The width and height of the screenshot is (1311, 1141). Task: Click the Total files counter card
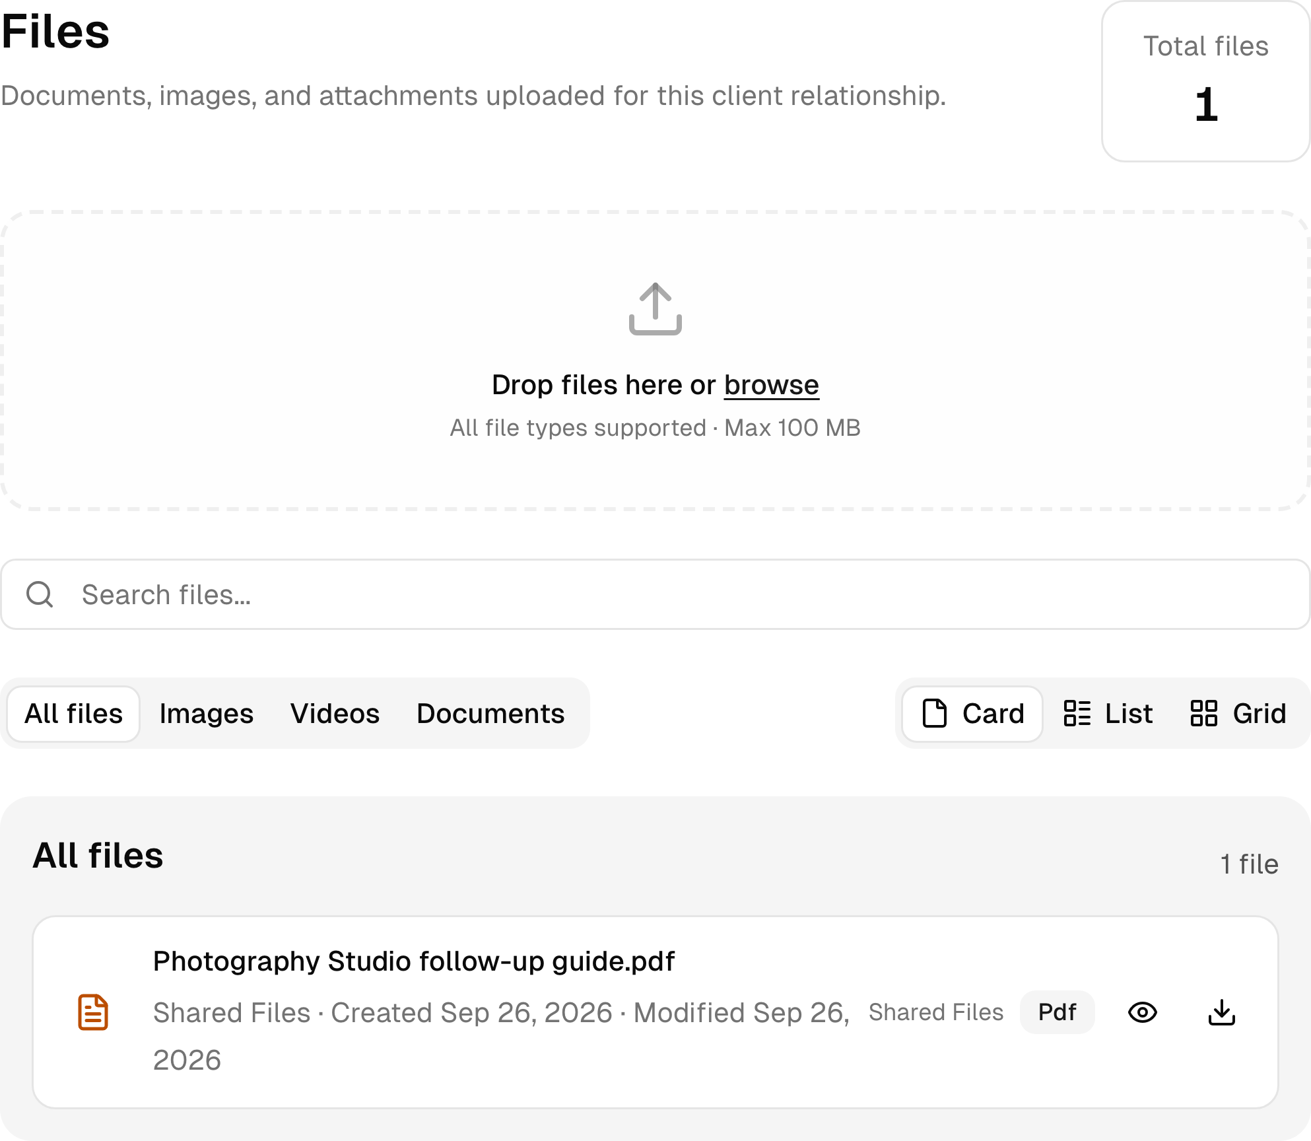[1205, 81]
